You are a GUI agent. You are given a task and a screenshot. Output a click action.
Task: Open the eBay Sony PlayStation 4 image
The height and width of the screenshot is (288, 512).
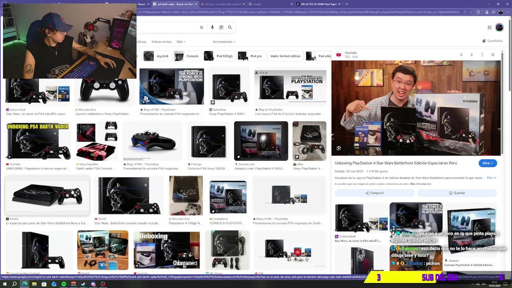[309, 140]
